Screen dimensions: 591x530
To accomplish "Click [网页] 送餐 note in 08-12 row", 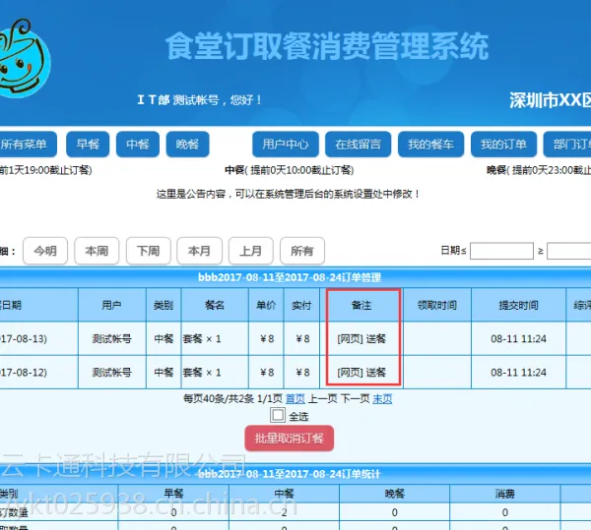I will point(361,373).
